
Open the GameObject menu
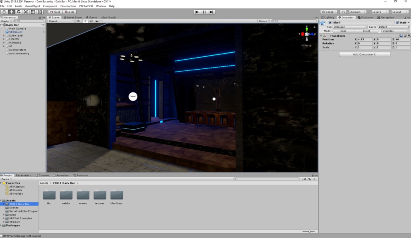pyautogui.click(x=33, y=6)
